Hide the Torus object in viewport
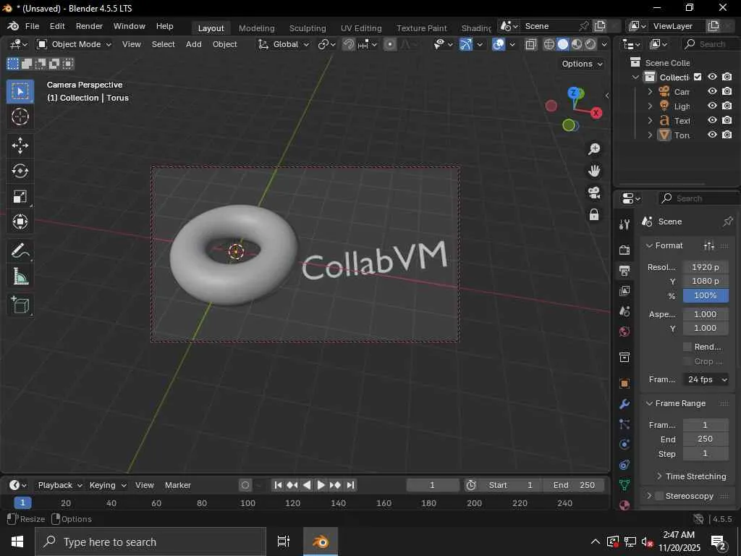This screenshot has height=556, width=741. tap(712, 135)
